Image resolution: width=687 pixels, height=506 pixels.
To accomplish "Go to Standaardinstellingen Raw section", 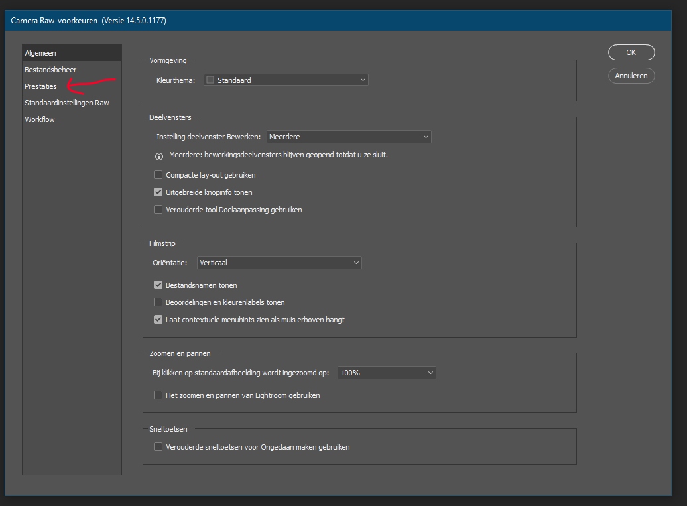I will pos(72,103).
